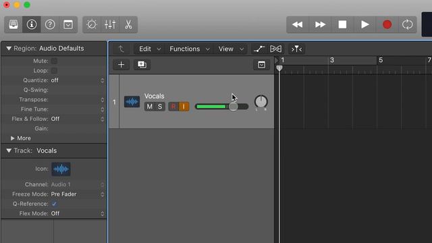Start playback with the Play button
Viewport: 432px width, 243px height.
point(364,25)
